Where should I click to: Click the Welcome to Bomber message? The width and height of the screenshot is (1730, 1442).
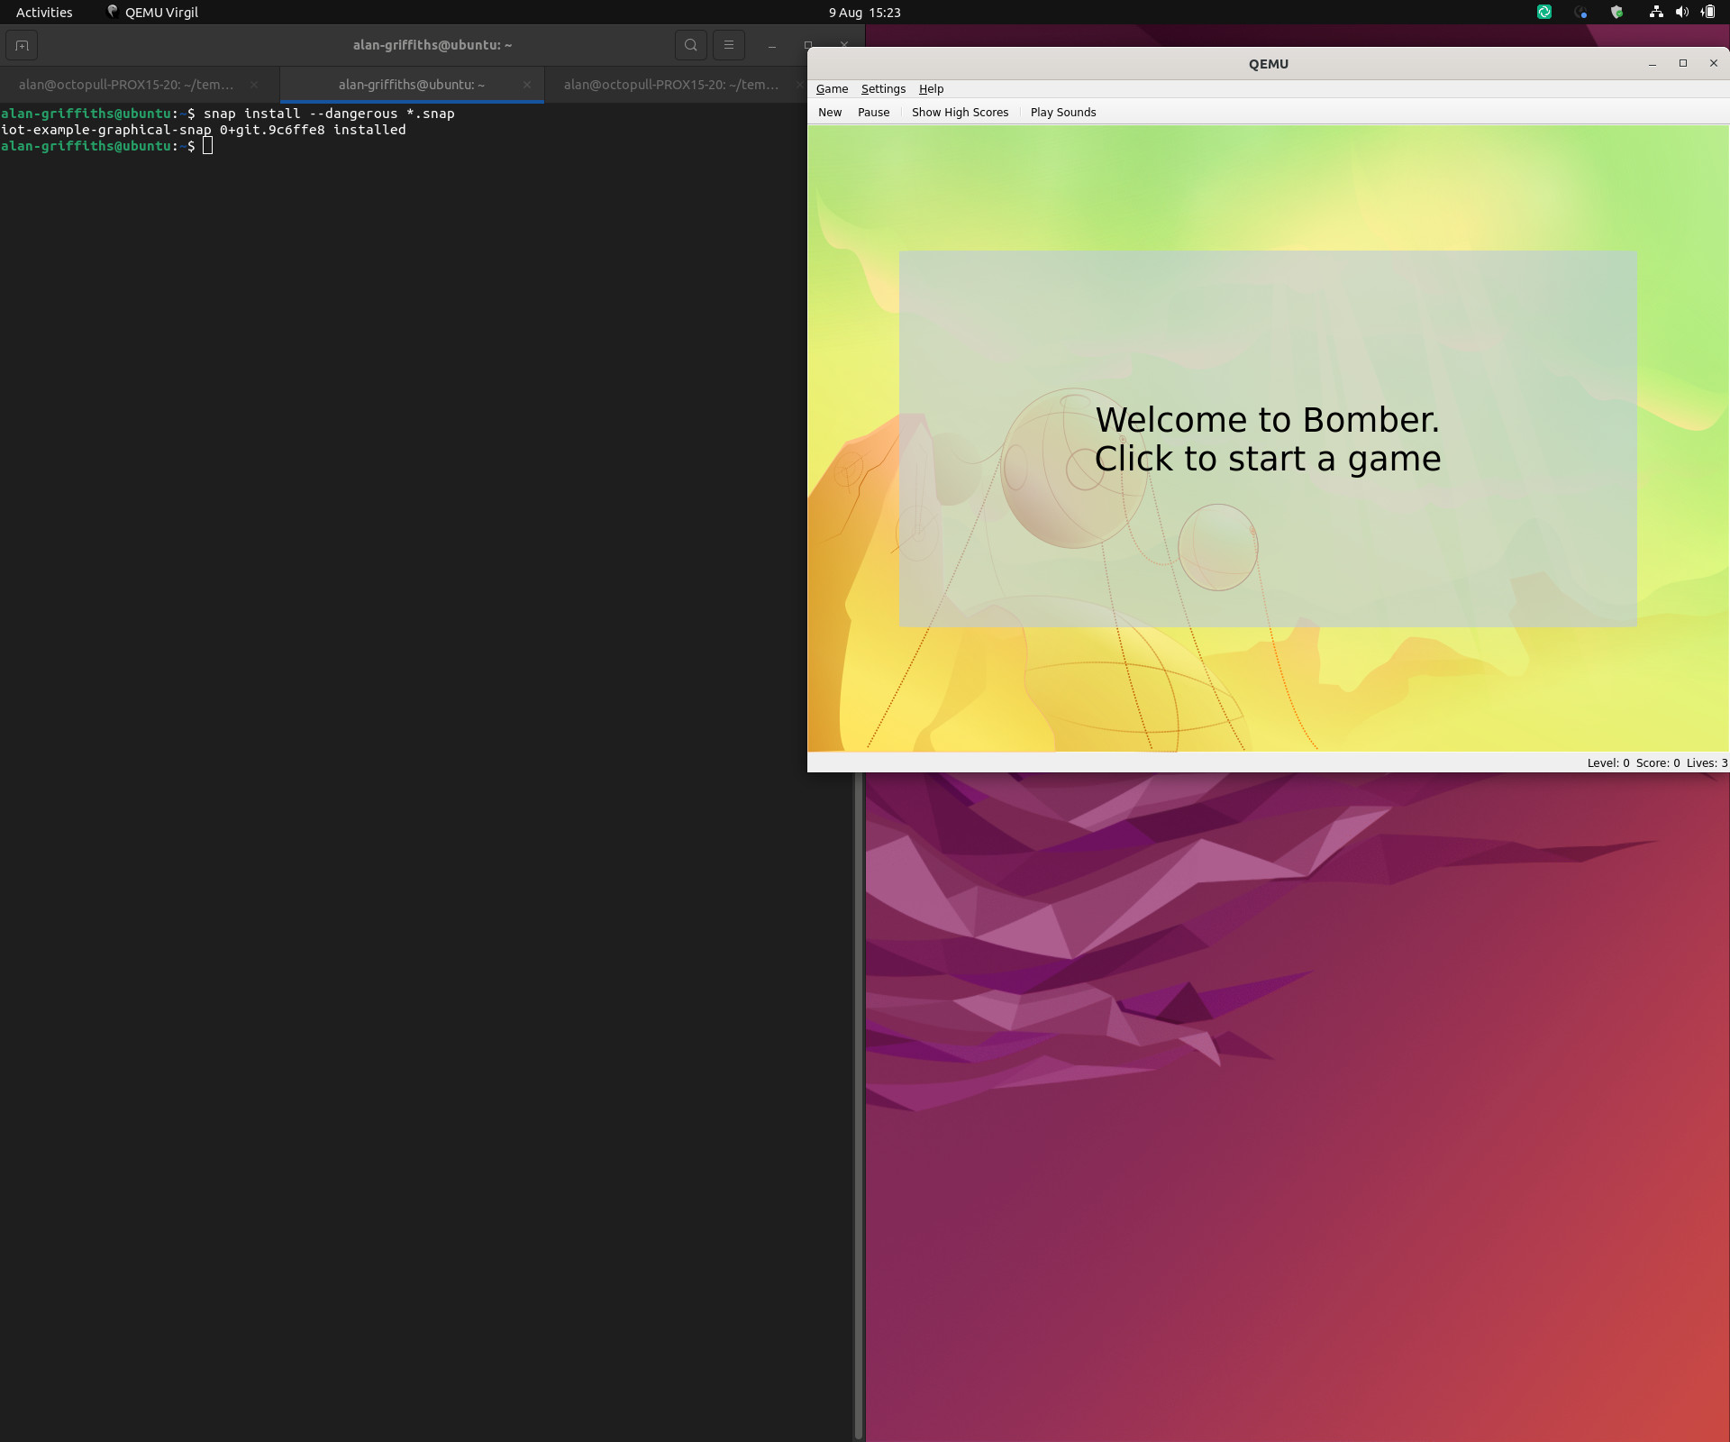point(1267,439)
